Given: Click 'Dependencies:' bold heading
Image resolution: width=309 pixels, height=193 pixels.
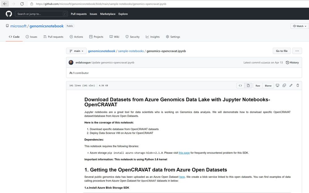Looking at the screenshot, I should (x=94, y=139).
